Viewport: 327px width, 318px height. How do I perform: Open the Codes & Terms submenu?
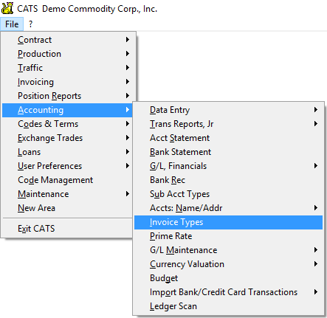[67, 124]
